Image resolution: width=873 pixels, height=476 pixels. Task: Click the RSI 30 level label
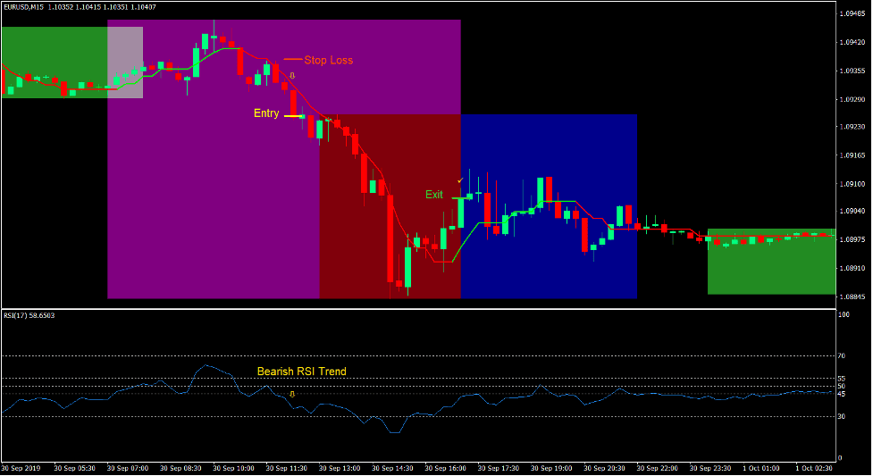point(841,416)
